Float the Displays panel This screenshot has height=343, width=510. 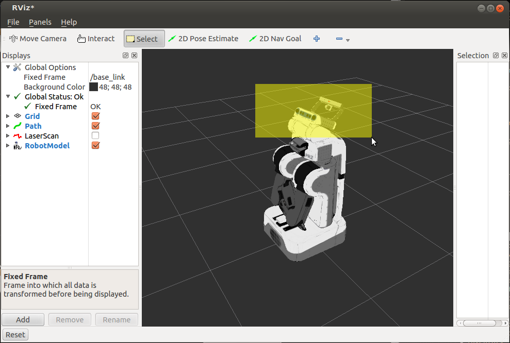(x=125, y=56)
